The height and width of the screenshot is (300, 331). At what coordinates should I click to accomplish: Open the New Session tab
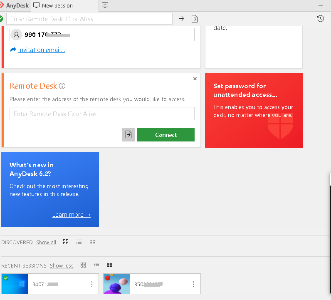[65, 5]
